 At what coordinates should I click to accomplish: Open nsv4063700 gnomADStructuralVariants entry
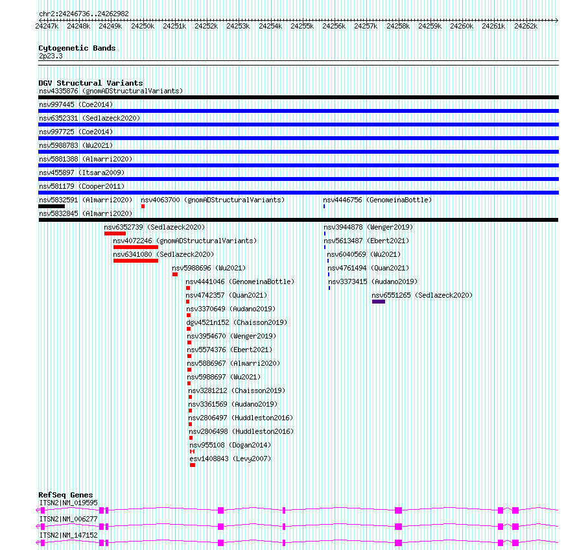pyautogui.click(x=213, y=200)
